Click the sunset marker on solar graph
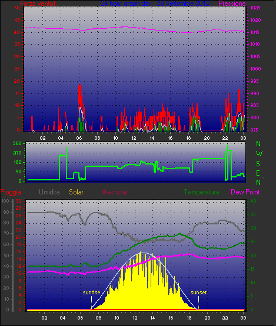The image size is (276, 326). pos(198,293)
